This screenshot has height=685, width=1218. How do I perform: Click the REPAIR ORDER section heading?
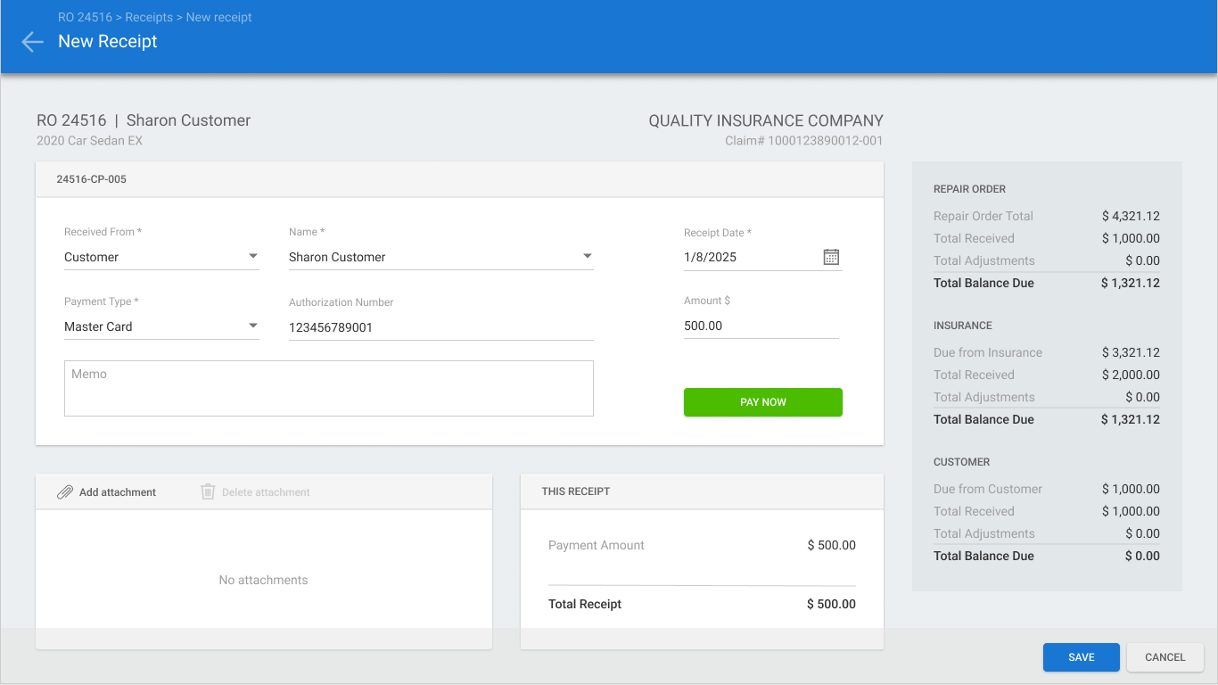point(969,189)
